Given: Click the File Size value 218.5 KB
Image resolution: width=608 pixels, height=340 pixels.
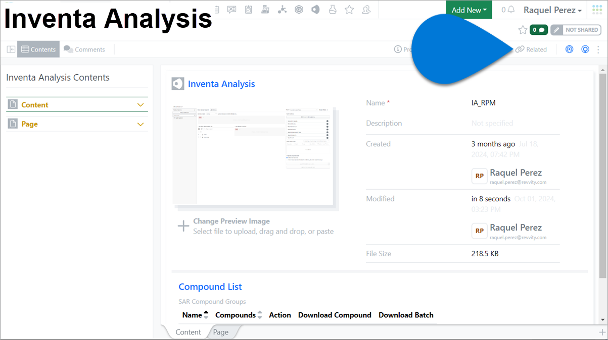Looking at the screenshot, I should pyautogui.click(x=485, y=254).
